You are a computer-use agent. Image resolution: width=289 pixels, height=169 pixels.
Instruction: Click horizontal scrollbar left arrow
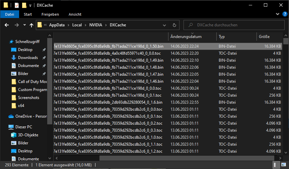click(x=57, y=158)
